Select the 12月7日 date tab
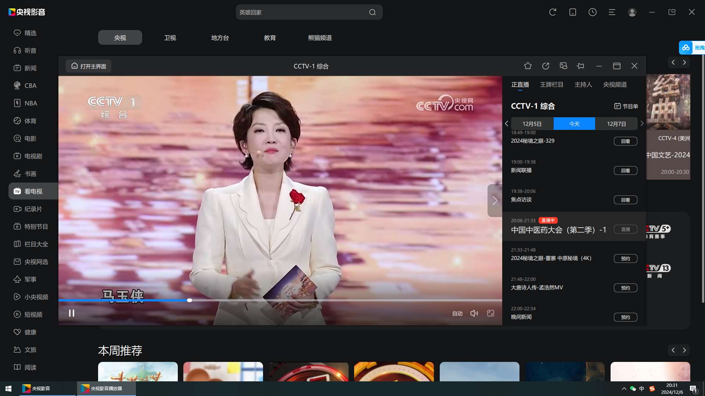Viewport: 705px width, 396px height. [616, 124]
